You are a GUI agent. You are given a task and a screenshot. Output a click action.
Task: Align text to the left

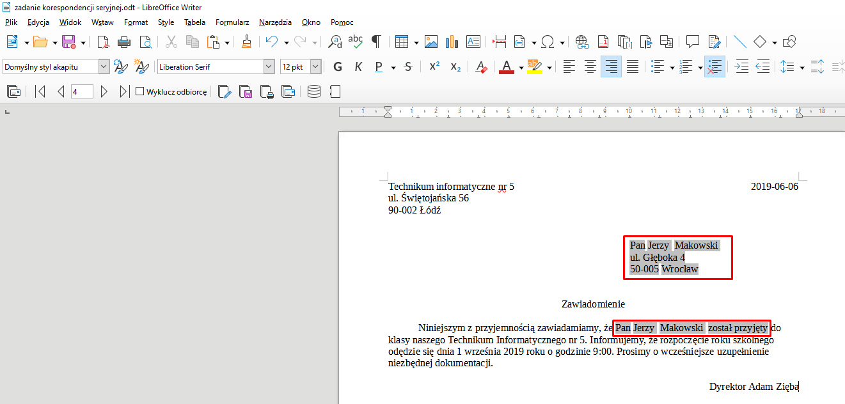click(569, 66)
